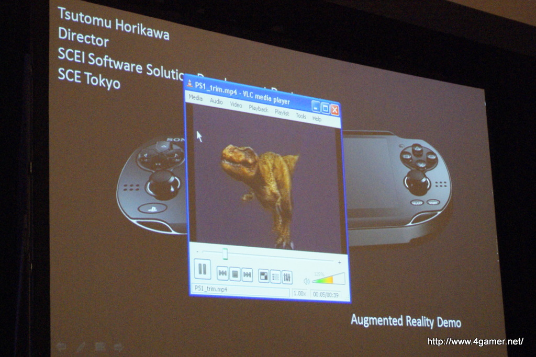This screenshot has width=536, height=357.
Task: Open the Media menu
Action: click(196, 98)
